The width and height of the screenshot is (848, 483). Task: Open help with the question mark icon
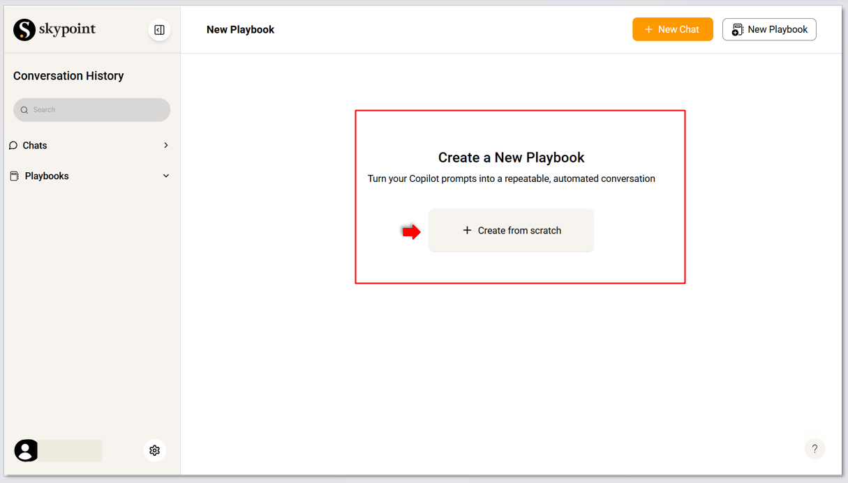814,449
